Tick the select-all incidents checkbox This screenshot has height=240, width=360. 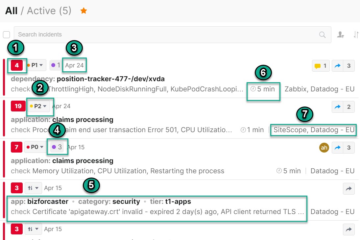pyautogui.click(x=6, y=35)
